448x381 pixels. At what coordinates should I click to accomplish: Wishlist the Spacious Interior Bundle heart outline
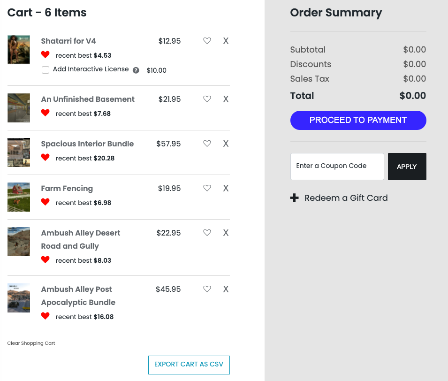coord(207,144)
